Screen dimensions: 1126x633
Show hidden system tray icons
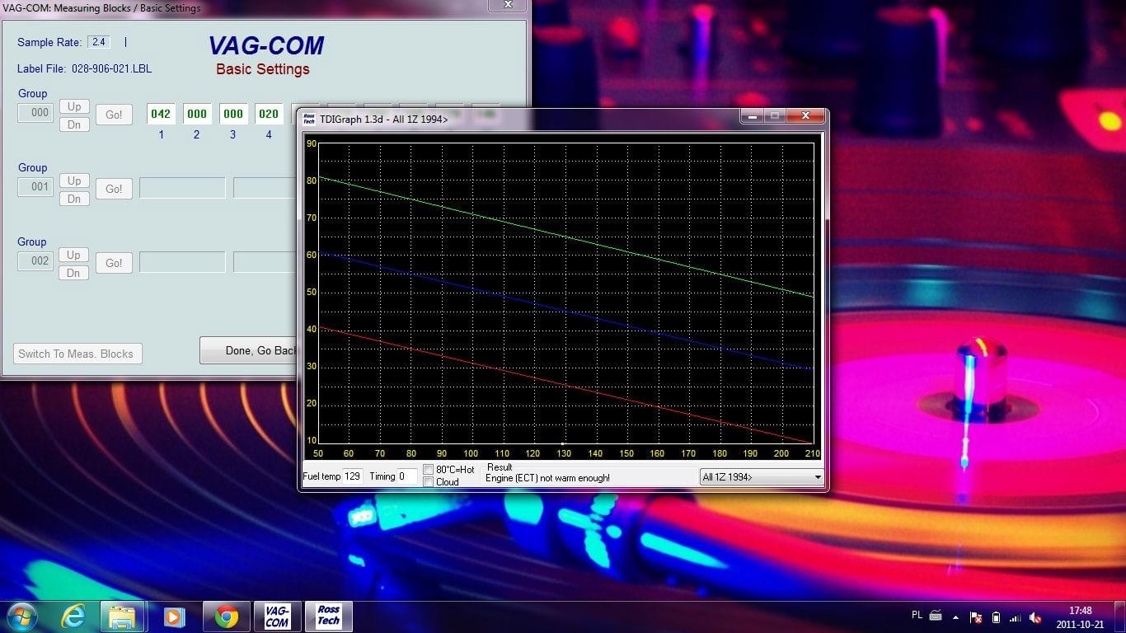pyautogui.click(x=956, y=617)
